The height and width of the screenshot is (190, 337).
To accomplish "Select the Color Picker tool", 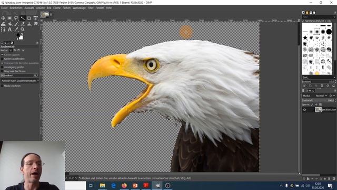I will point(16,30).
